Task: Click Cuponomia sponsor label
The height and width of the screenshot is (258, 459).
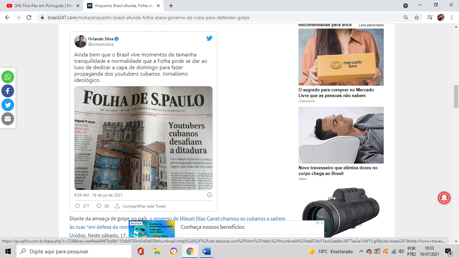Action: coord(306,101)
